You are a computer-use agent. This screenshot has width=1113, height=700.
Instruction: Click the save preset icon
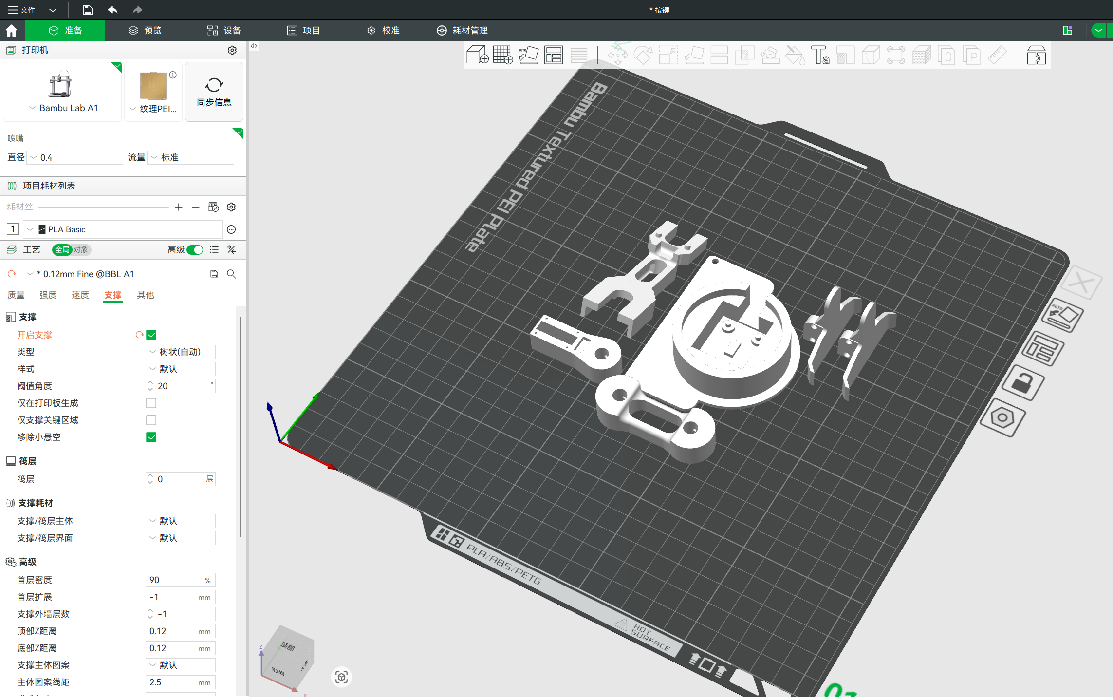click(x=214, y=274)
